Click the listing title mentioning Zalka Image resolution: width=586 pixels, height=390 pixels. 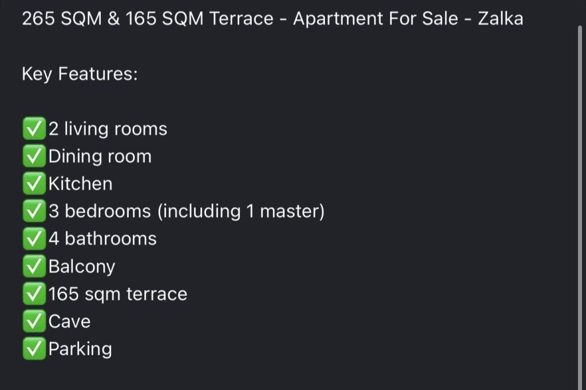(x=272, y=19)
